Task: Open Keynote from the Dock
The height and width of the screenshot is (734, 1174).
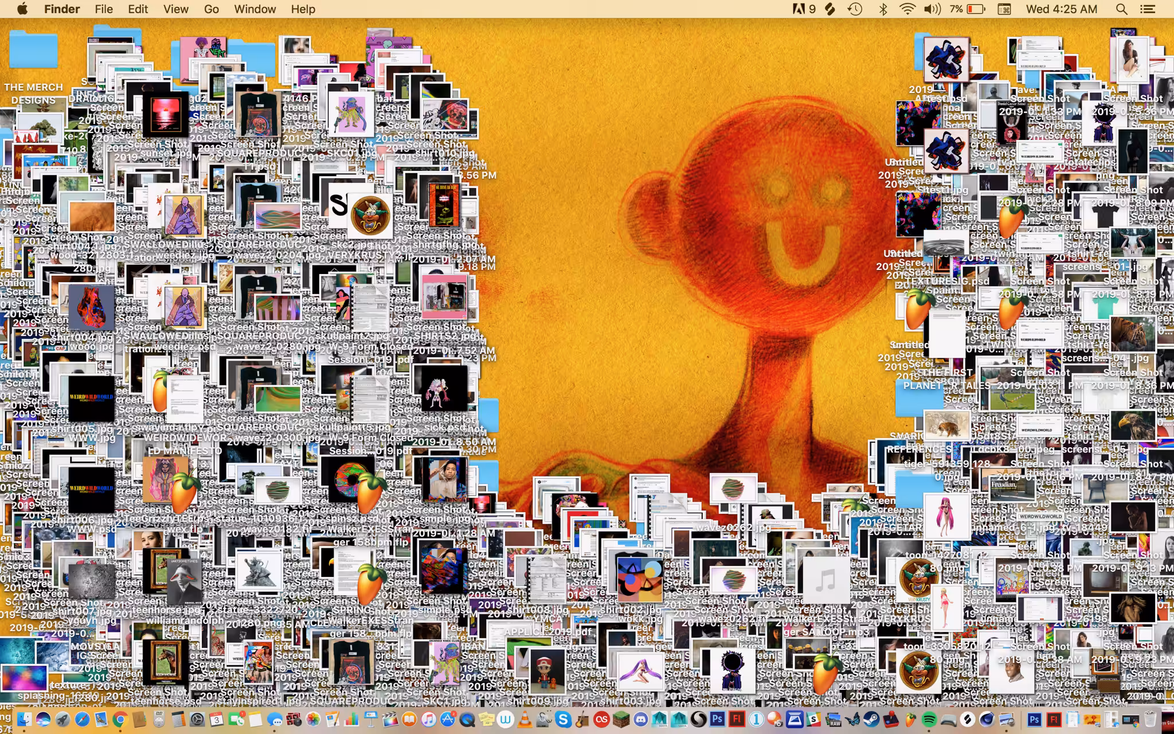Action: [x=371, y=719]
